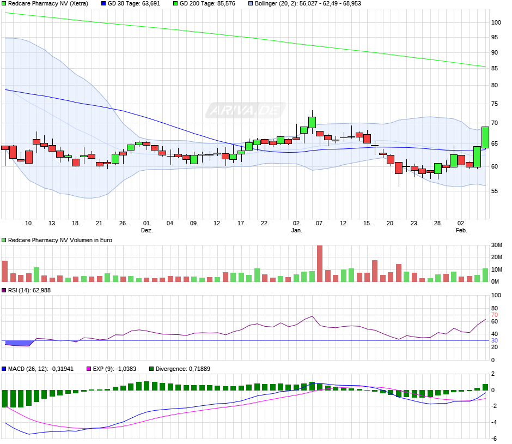Image resolution: width=512 pixels, height=444 pixels.
Task: Click the '26.' date axis label
Action: (123, 223)
